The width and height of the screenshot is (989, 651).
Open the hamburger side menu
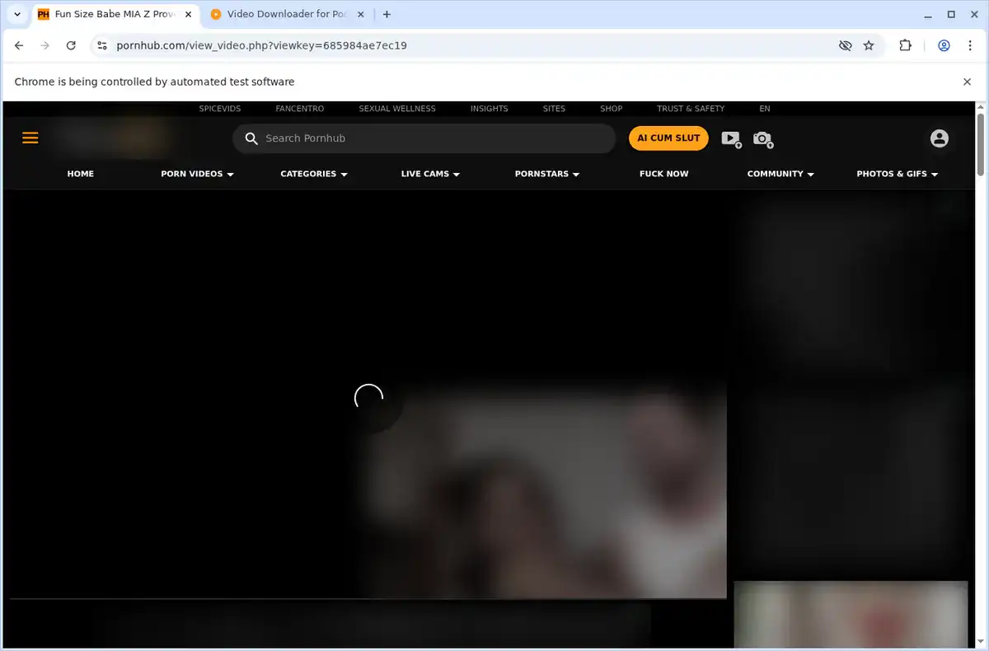pos(30,138)
